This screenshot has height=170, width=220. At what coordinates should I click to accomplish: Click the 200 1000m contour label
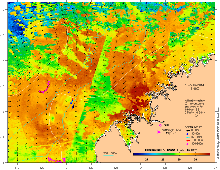pos(110,153)
